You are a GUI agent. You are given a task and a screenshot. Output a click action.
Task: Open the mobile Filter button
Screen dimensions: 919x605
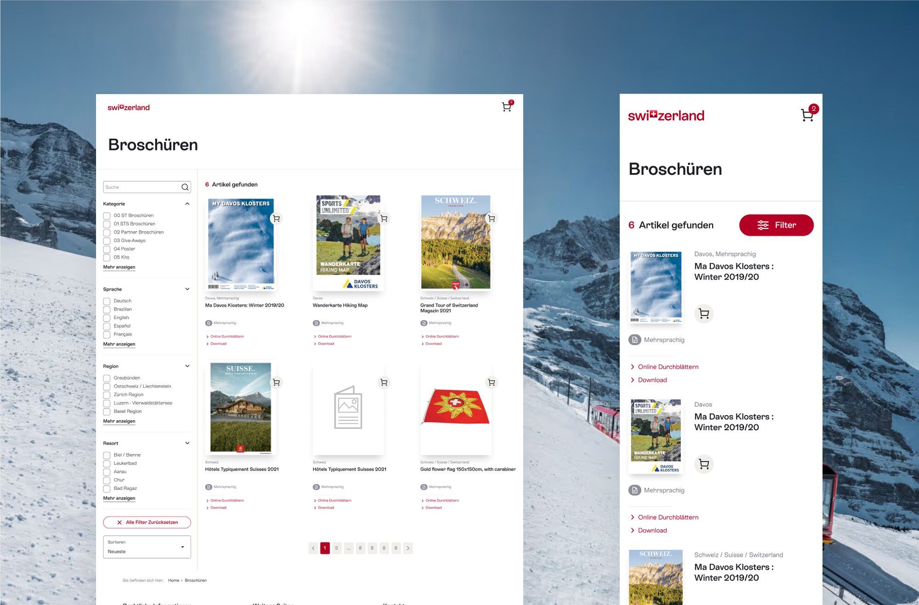[x=776, y=225]
